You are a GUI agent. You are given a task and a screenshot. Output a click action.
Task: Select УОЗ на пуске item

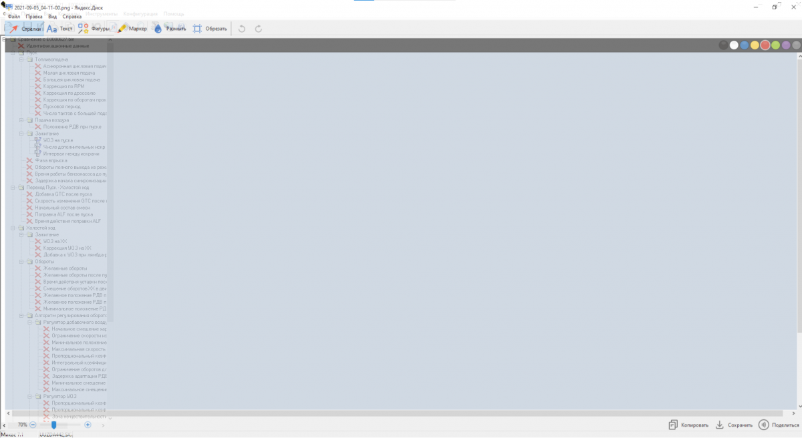pyautogui.click(x=58, y=140)
